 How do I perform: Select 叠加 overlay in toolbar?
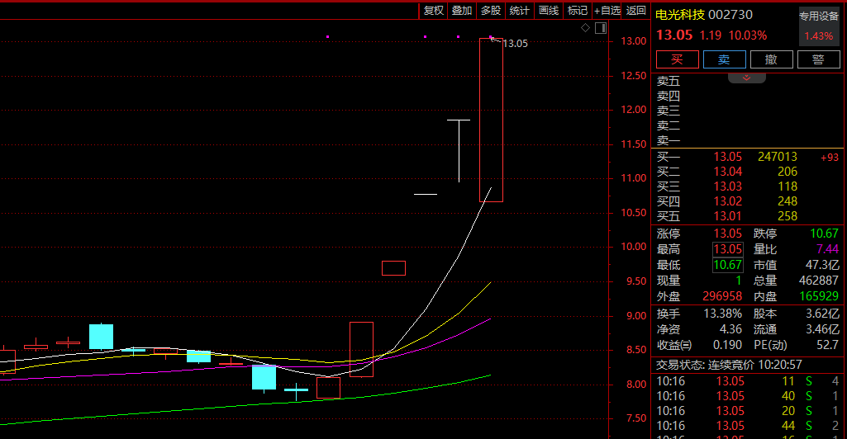(462, 11)
